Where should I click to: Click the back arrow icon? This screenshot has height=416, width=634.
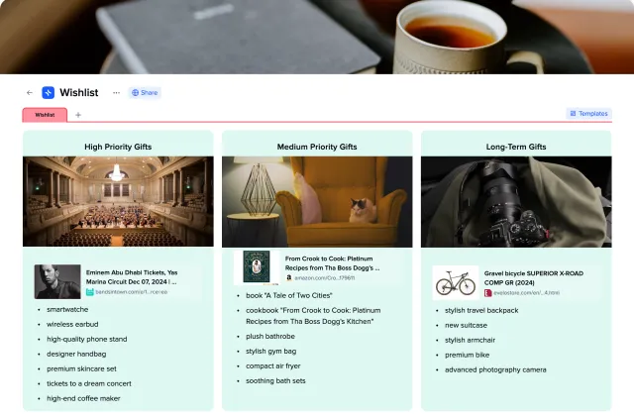(x=30, y=92)
